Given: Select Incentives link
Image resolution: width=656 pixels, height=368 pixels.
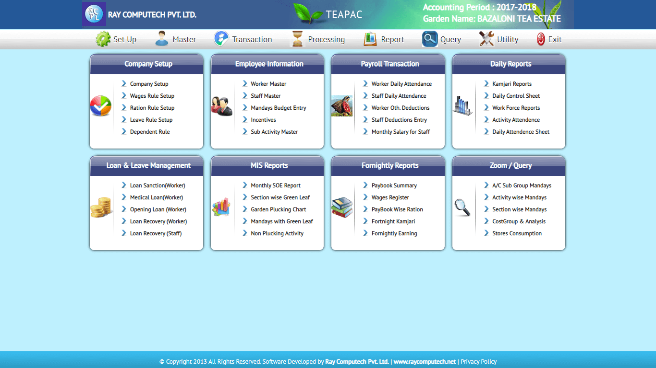Looking at the screenshot, I should pyautogui.click(x=263, y=120).
